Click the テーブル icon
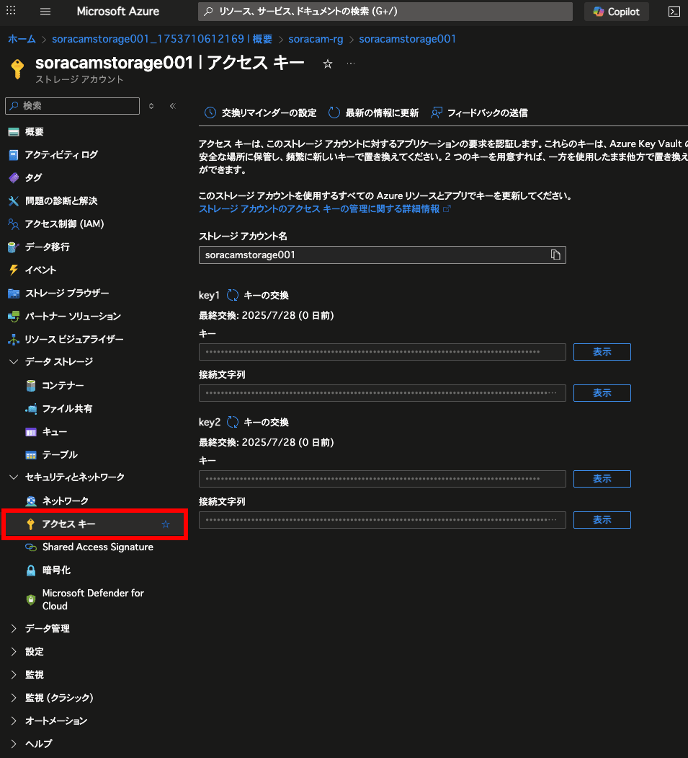688x758 pixels. tap(31, 455)
